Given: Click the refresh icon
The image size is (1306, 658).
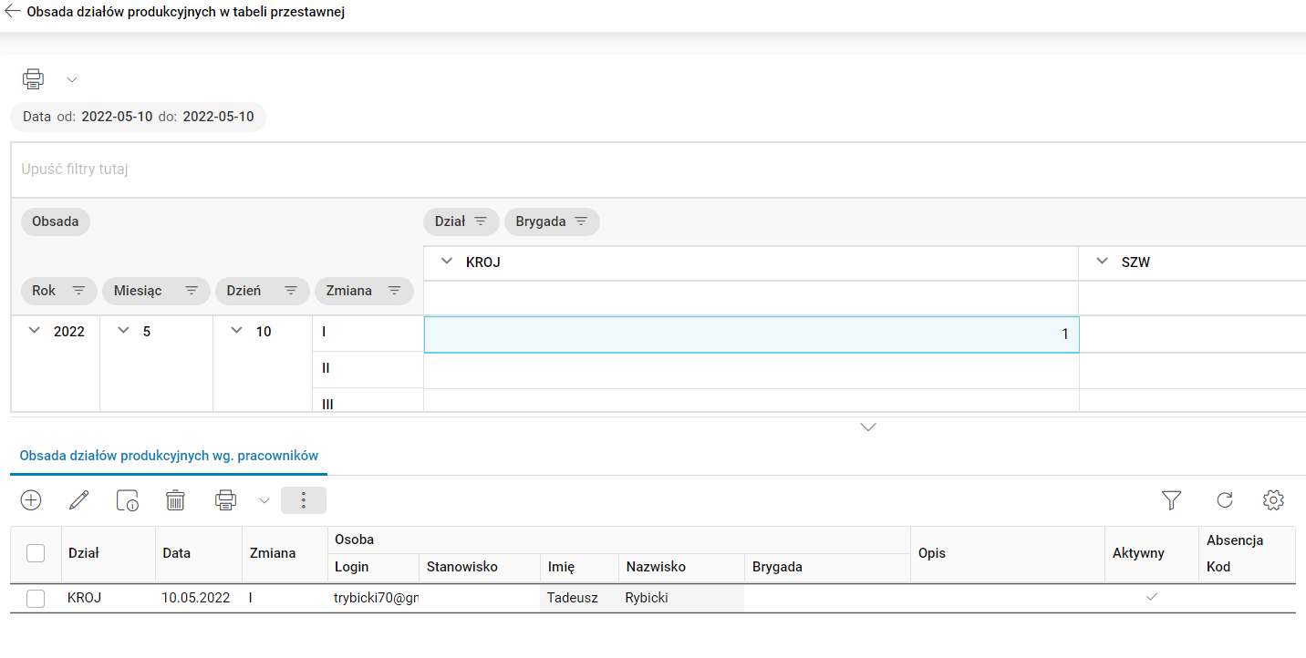Looking at the screenshot, I should click(1225, 499).
